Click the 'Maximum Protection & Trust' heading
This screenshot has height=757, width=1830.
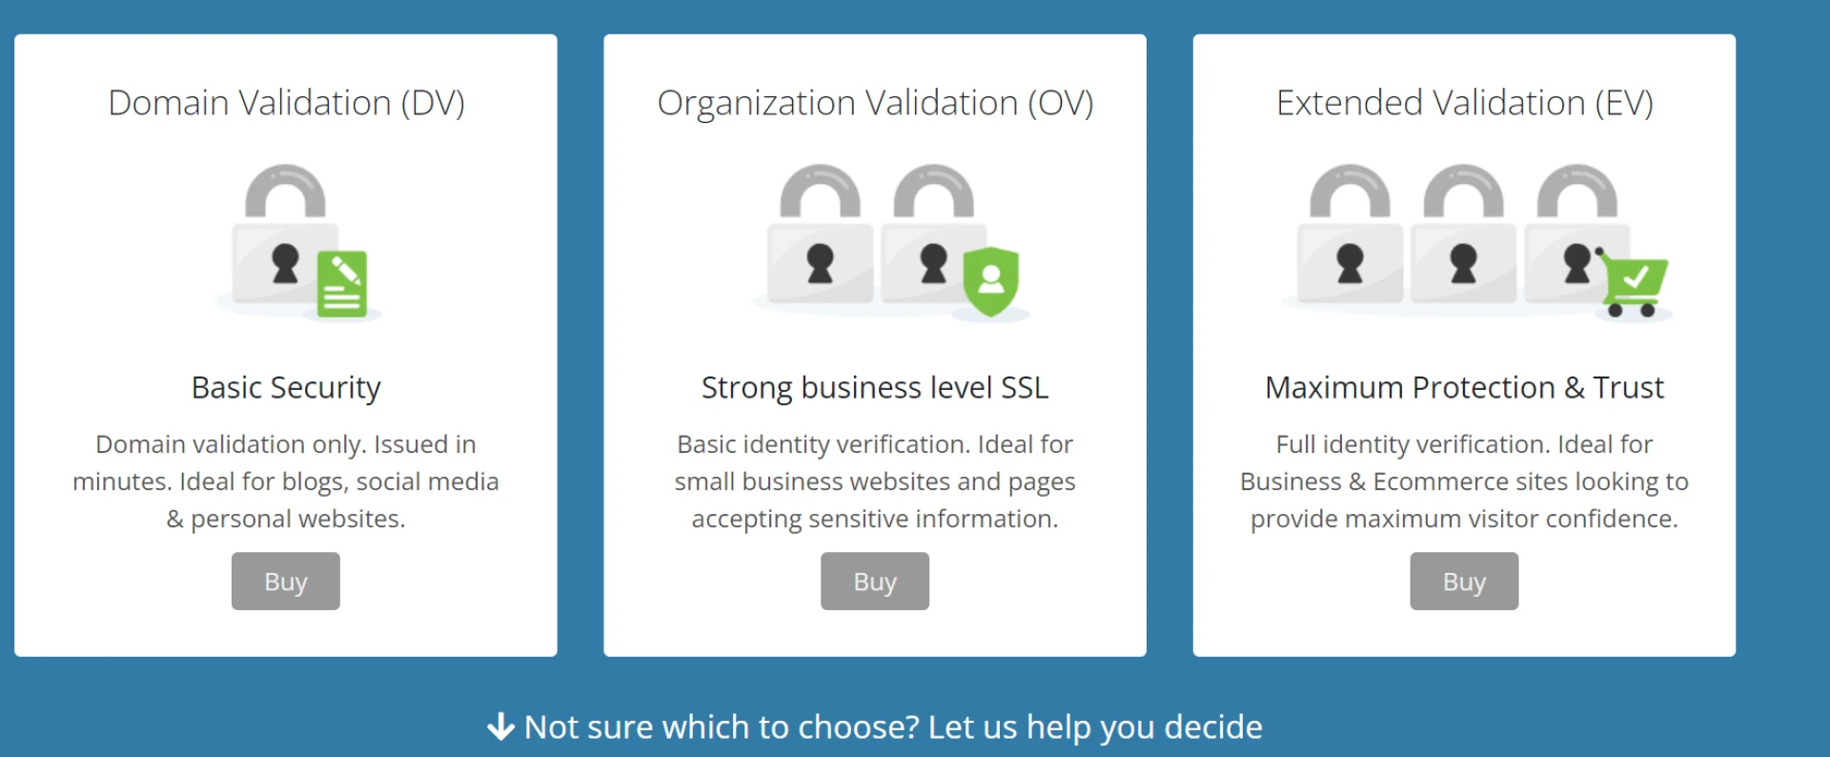1464,387
